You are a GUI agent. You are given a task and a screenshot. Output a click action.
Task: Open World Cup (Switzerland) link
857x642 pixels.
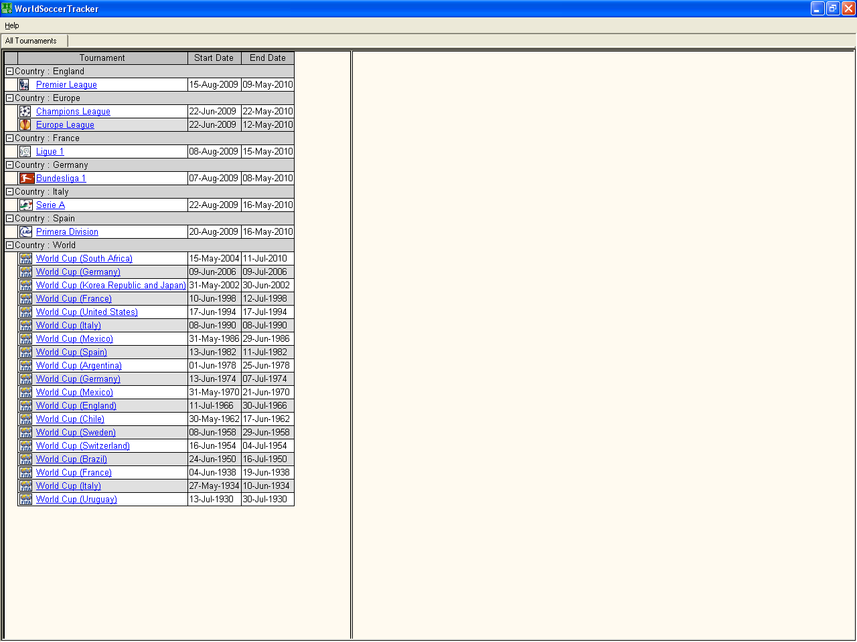[83, 446]
